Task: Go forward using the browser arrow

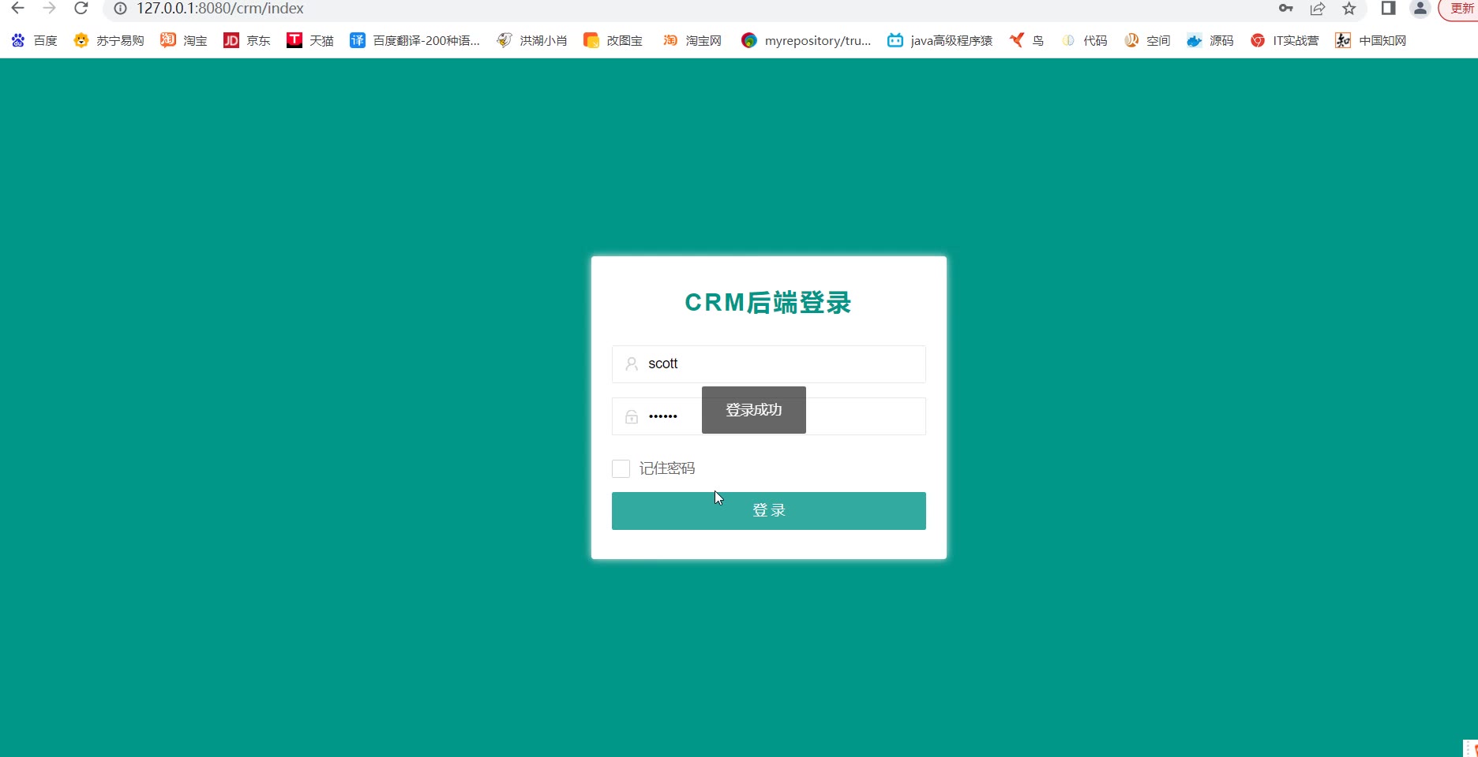Action: click(49, 9)
